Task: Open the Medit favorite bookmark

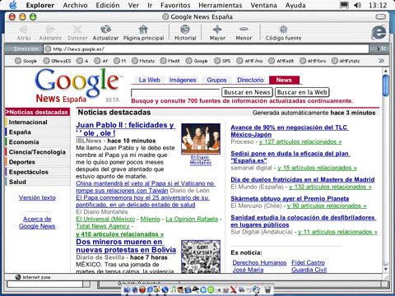Action: click(x=170, y=61)
